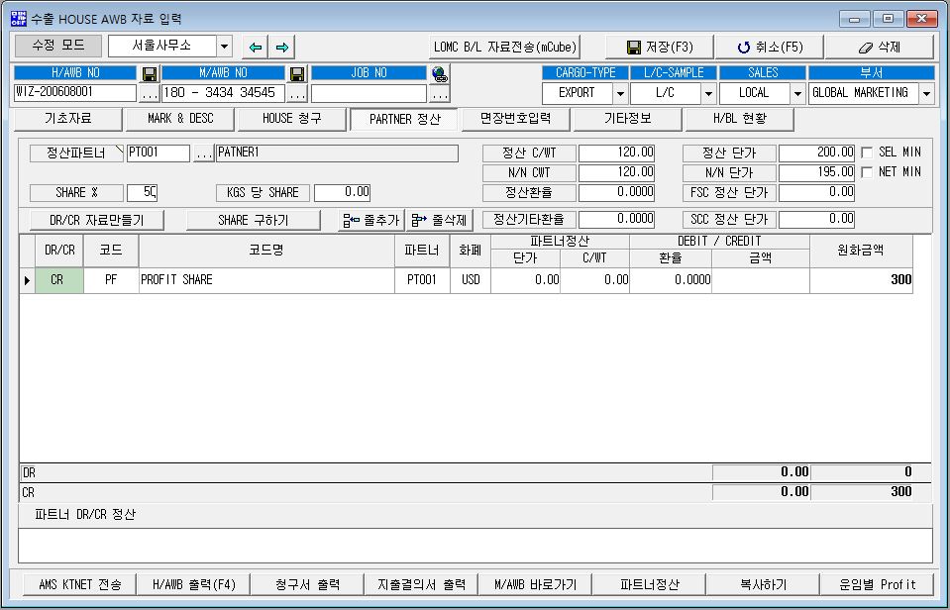
Task: Click LOMC B/L 자료전송(mCube) button
Action: (504, 47)
